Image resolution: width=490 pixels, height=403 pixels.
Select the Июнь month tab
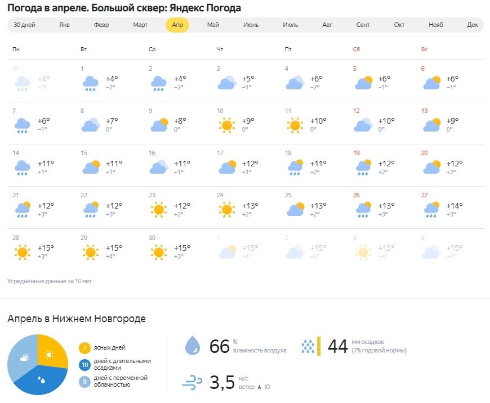tap(251, 25)
